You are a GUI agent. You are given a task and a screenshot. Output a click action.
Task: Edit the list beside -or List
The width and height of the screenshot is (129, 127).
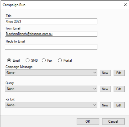(119, 105)
